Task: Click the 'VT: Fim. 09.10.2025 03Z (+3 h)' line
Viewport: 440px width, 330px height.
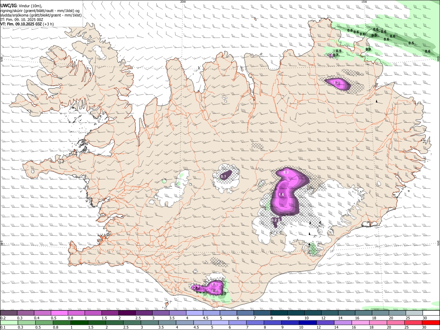Action: (27, 24)
